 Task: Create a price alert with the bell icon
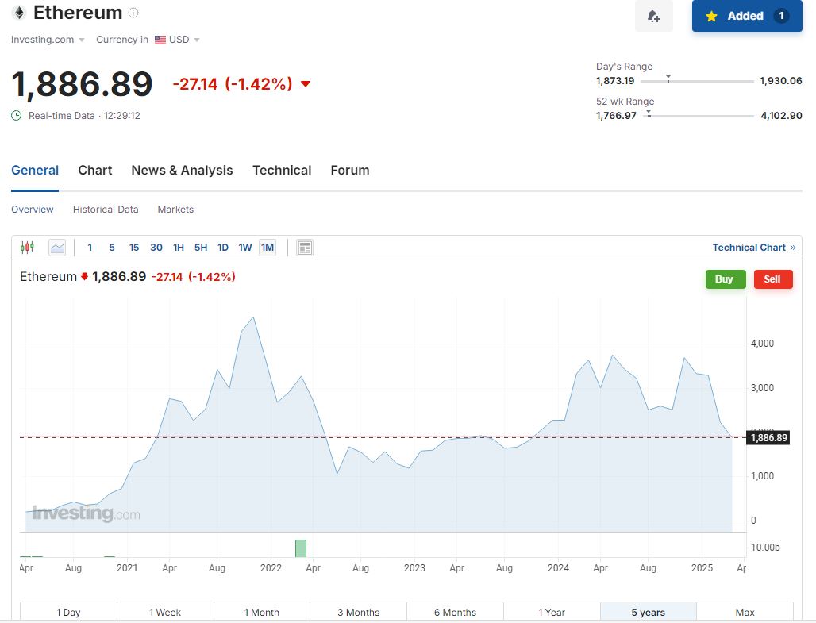653,16
